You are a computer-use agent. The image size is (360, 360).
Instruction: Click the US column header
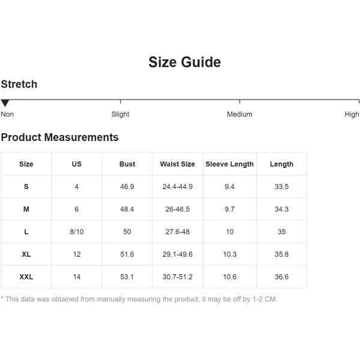pos(76,164)
